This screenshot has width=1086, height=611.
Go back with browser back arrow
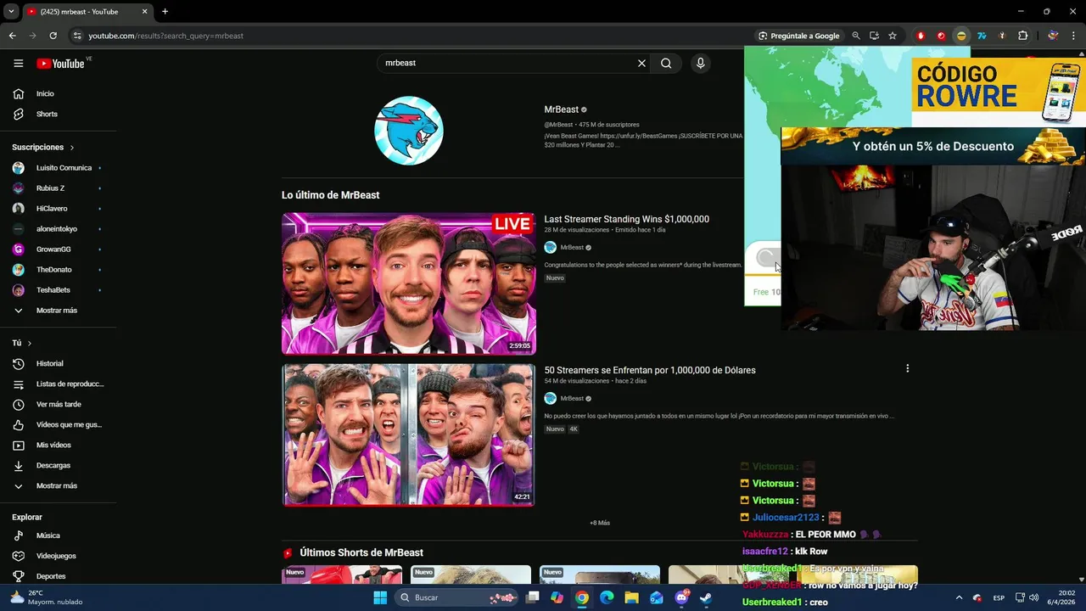click(x=12, y=36)
